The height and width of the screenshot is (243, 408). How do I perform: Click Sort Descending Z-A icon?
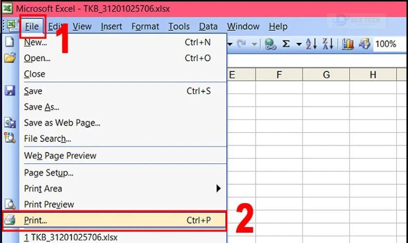coord(328,44)
